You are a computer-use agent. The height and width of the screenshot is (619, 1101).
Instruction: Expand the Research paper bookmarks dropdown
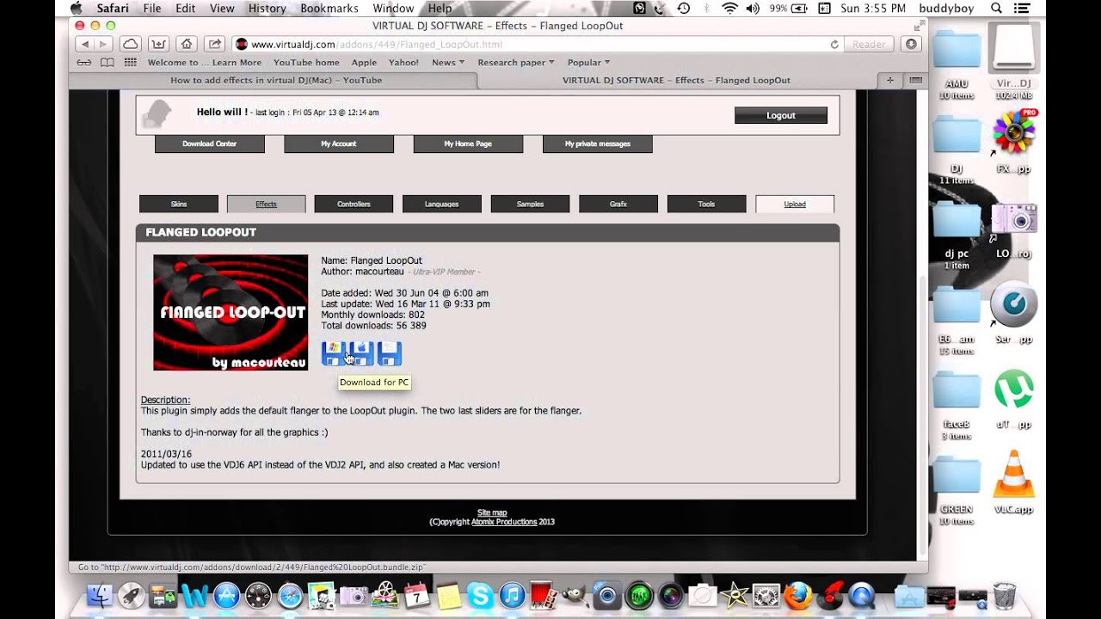pyautogui.click(x=516, y=63)
